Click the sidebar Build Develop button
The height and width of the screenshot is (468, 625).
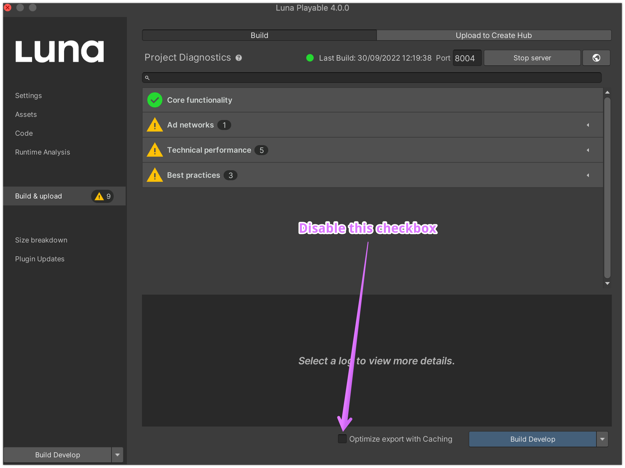click(57, 455)
